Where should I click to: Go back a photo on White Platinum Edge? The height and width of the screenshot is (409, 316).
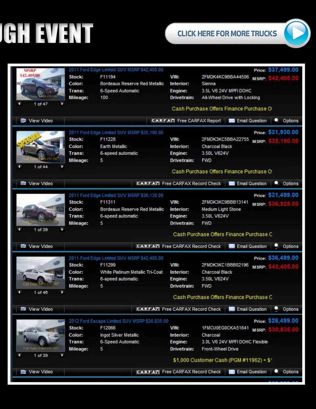[x=19, y=292]
